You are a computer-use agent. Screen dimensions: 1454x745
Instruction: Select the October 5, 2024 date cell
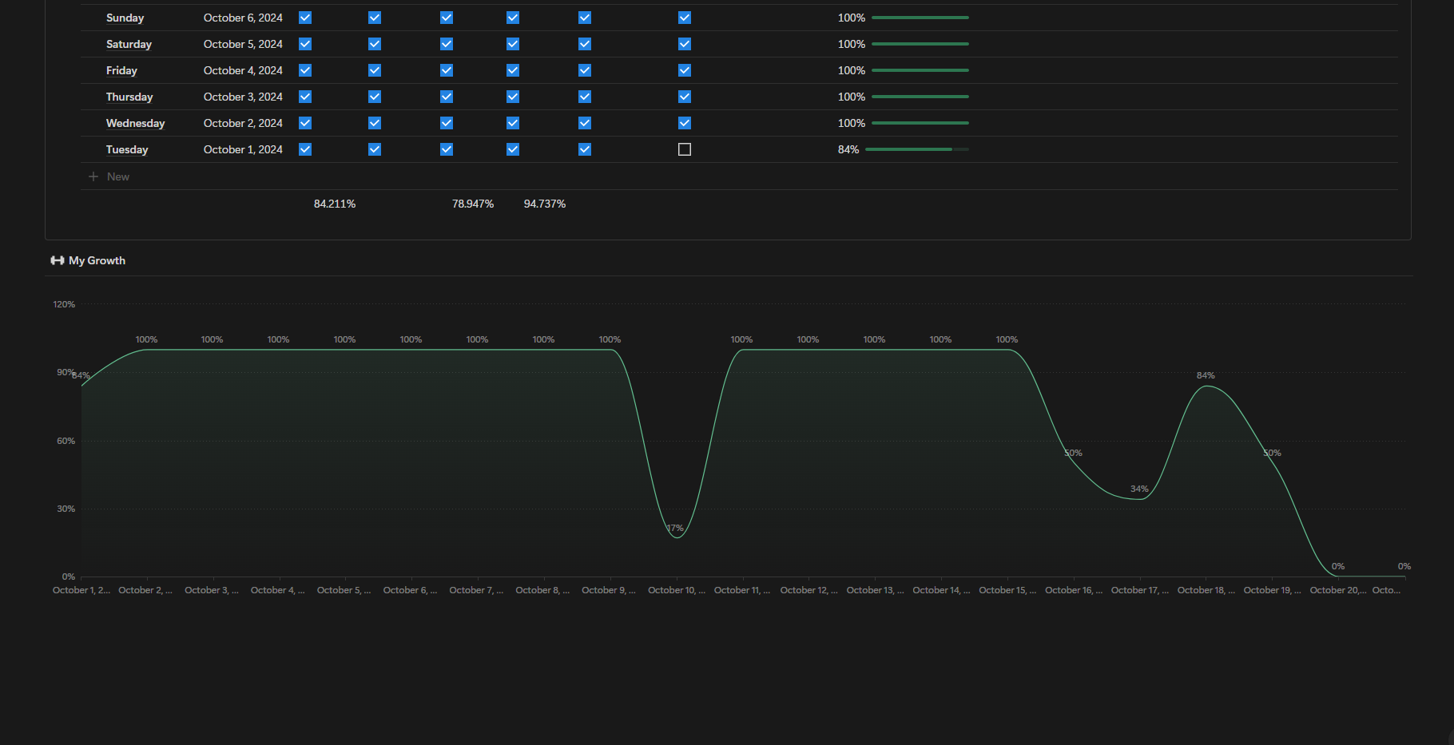point(243,44)
